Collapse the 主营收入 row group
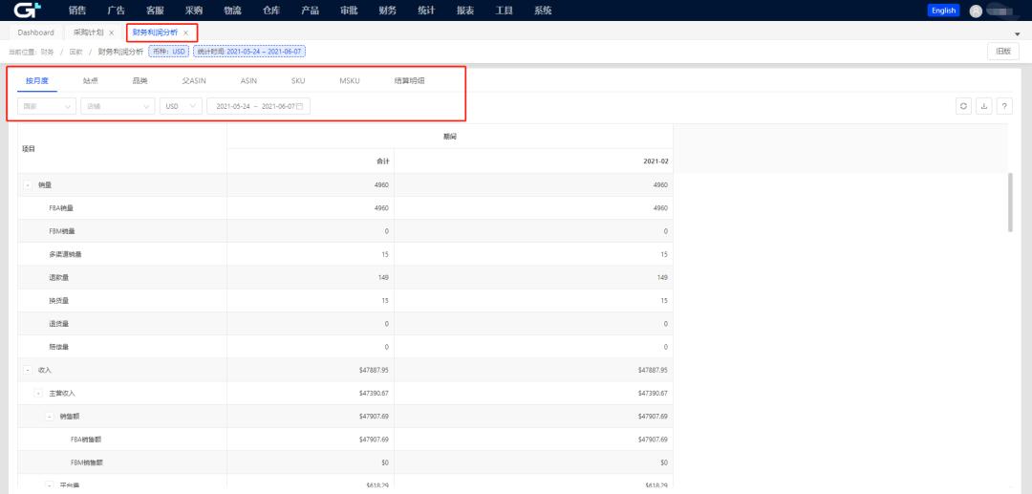The width and height of the screenshot is (1032, 494). (x=39, y=393)
